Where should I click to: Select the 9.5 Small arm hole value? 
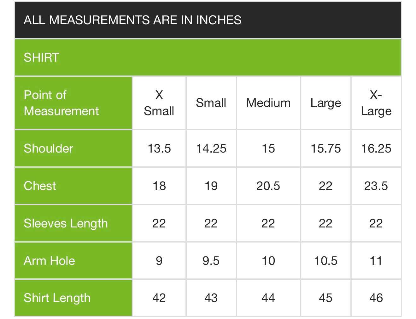(x=211, y=261)
